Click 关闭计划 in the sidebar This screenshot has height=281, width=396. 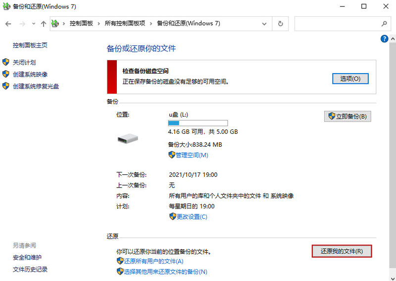coord(24,62)
